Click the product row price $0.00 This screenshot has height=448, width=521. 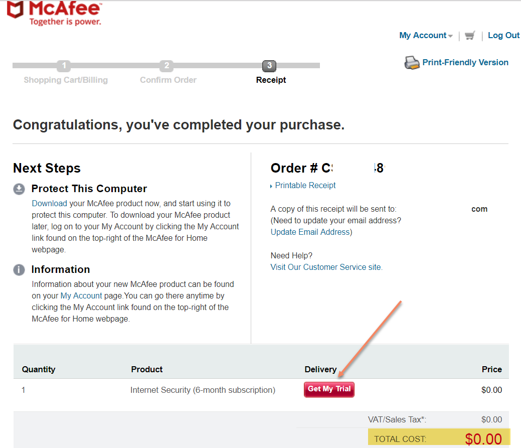[x=491, y=390]
